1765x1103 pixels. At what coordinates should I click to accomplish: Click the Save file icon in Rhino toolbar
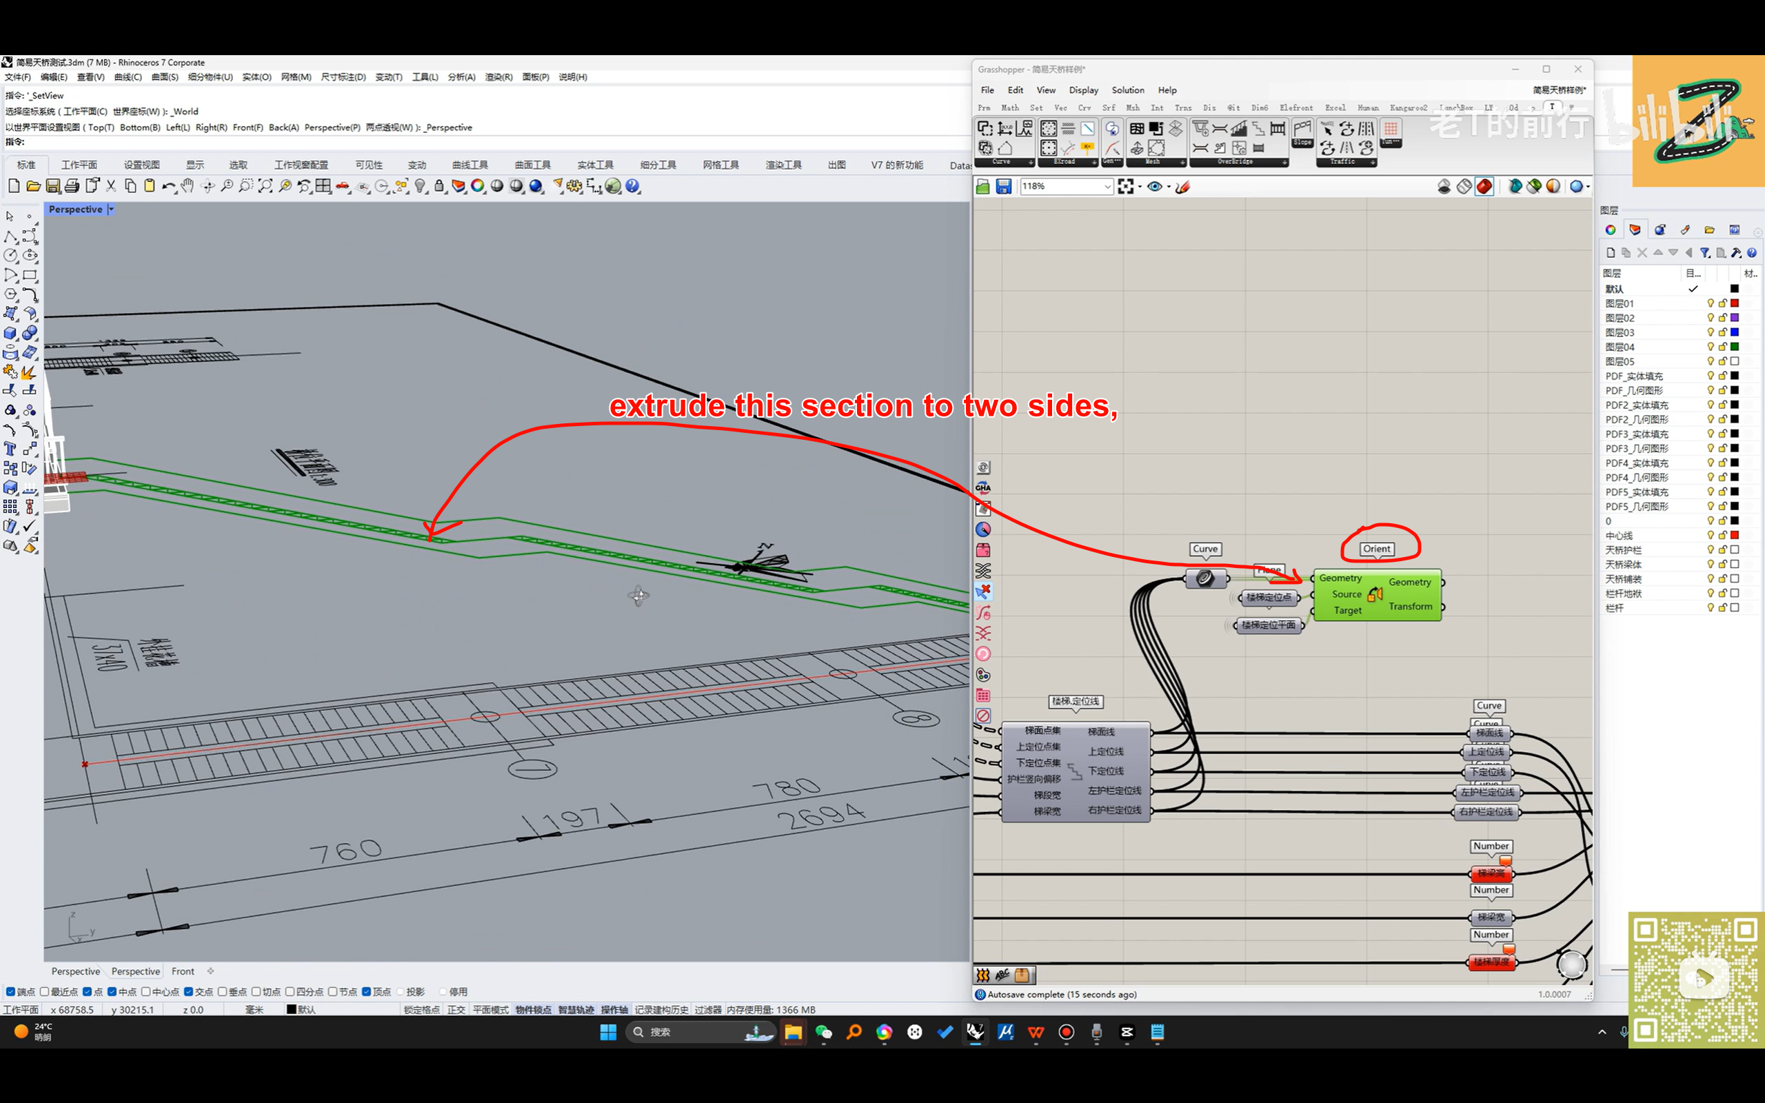pyautogui.click(x=52, y=186)
